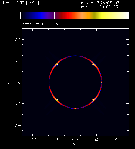The height and width of the screenshot is (149, 135).
Task: Select the colorbar tick label 10
Action: click(x=56, y=24)
